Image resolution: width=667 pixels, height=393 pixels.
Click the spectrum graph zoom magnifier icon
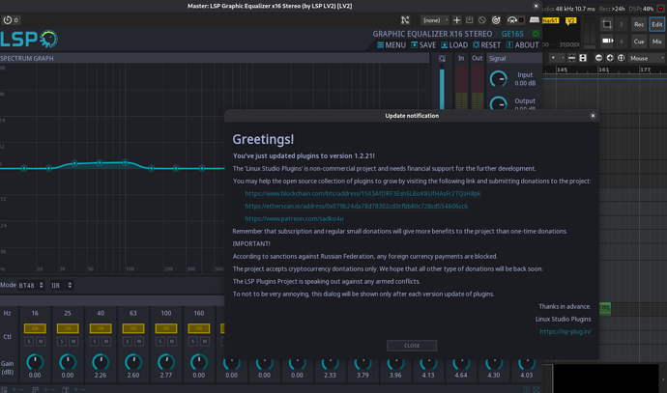(x=443, y=58)
